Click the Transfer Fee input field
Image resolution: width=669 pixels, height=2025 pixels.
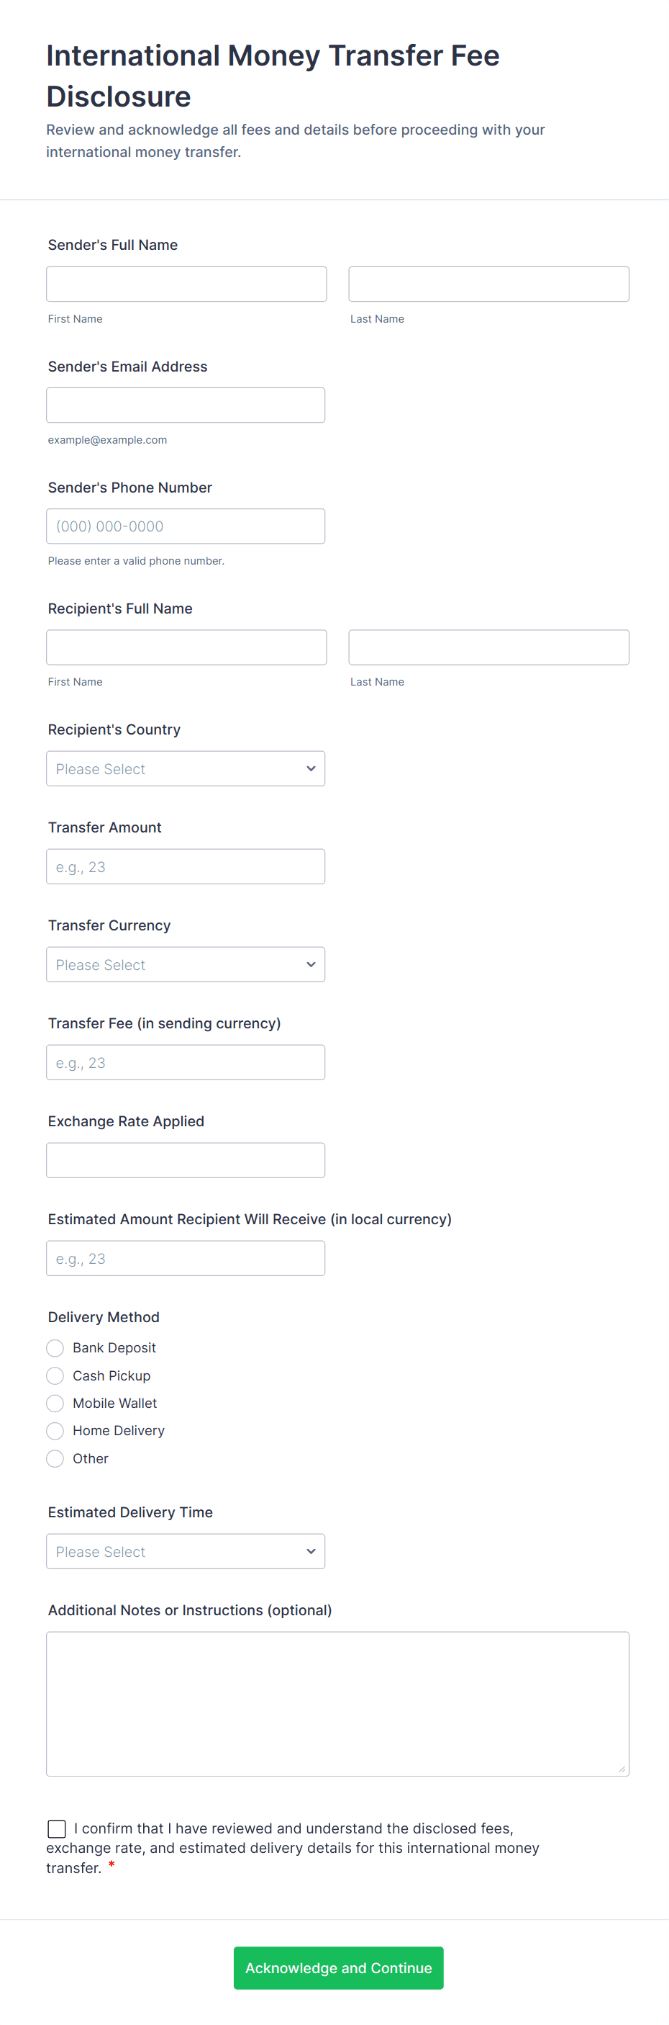[x=186, y=1062]
